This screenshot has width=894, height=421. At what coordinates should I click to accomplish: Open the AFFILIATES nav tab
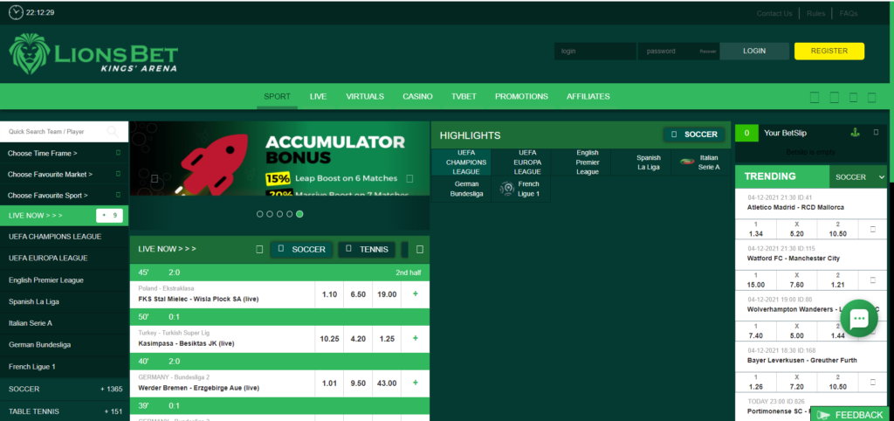point(588,96)
